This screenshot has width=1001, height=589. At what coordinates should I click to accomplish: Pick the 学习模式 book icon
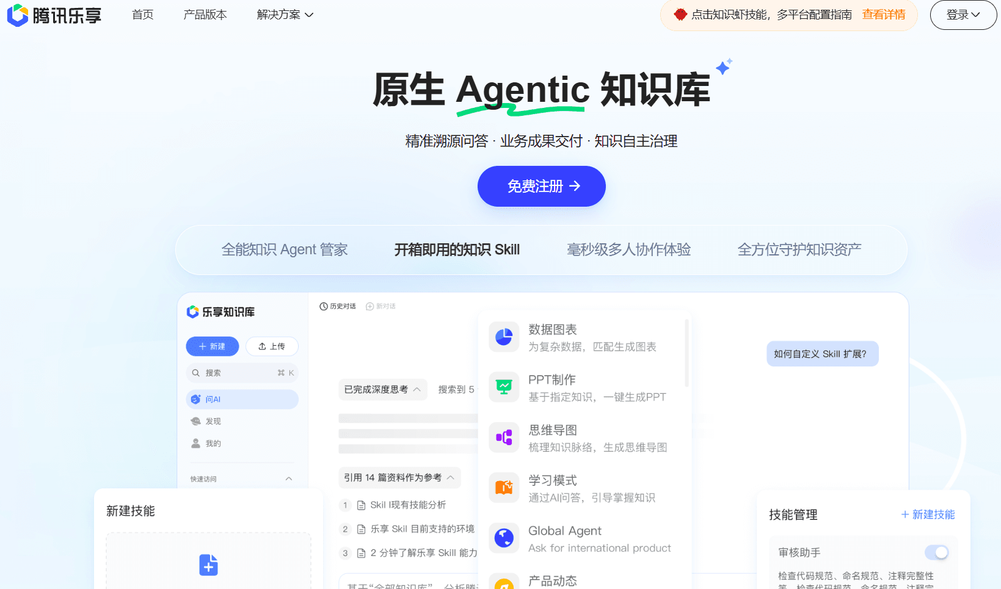click(x=504, y=488)
